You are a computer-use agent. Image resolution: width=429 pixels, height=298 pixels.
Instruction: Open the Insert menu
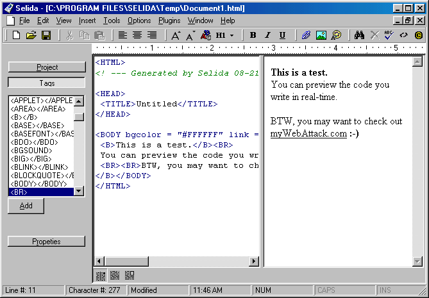pyautogui.click(x=87, y=21)
